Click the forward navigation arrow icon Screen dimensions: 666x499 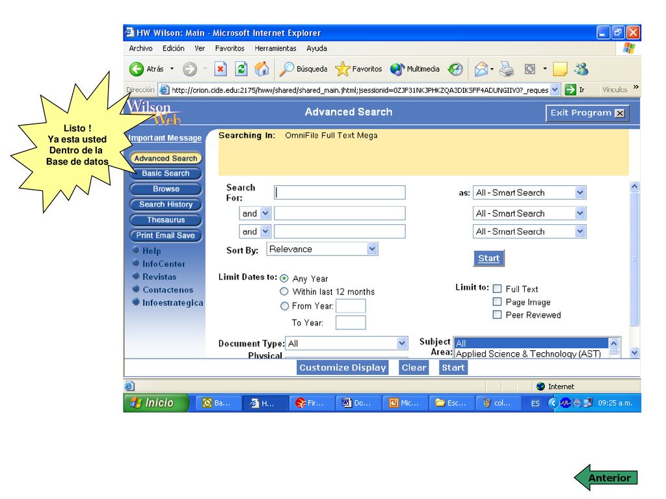pyautogui.click(x=190, y=69)
